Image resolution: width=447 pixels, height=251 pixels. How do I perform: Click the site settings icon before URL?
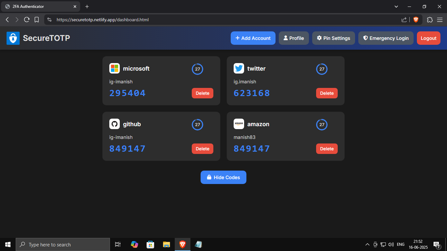[49, 20]
